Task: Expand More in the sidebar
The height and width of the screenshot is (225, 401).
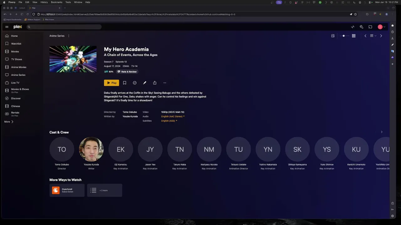Action: 9,122
